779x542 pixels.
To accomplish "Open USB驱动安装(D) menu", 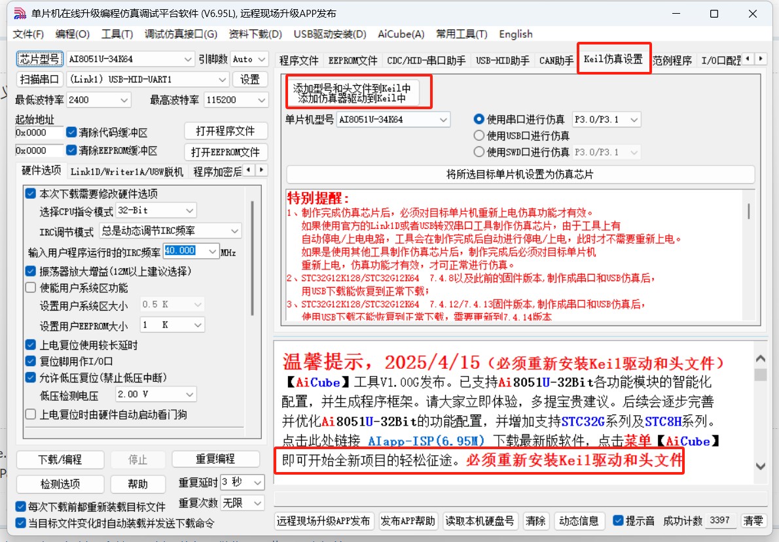I will (x=330, y=34).
